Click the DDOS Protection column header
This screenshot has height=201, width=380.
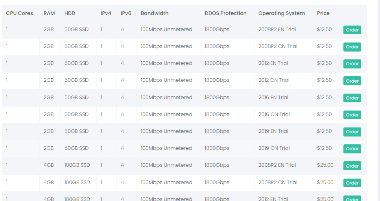coord(226,13)
